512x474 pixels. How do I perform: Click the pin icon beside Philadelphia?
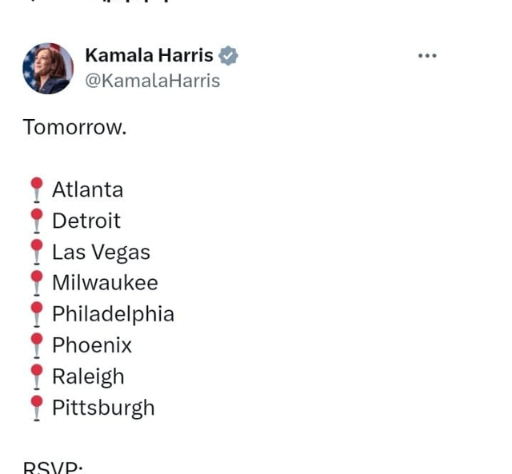(x=36, y=314)
